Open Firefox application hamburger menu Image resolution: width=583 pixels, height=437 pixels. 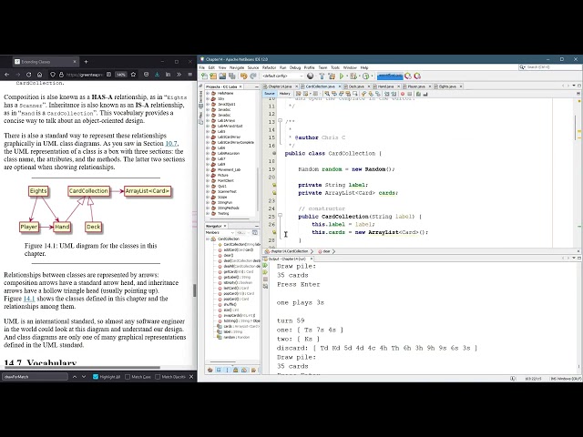click(190, 75)
